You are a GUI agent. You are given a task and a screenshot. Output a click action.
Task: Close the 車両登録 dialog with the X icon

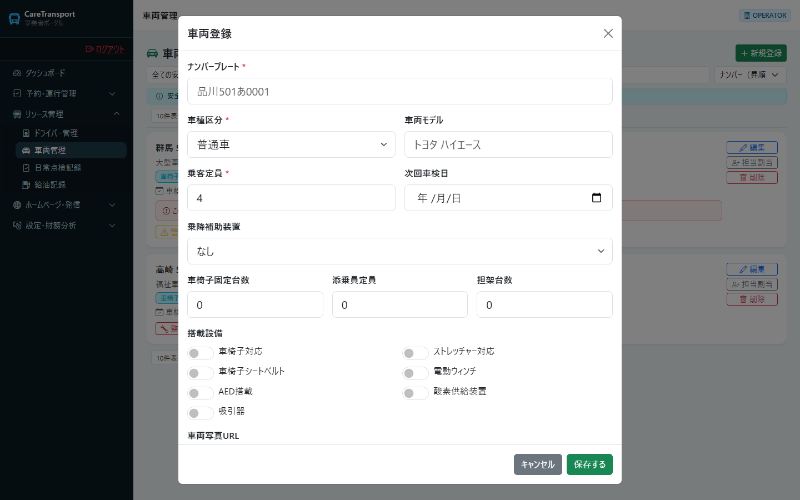(x=608, y=33)
